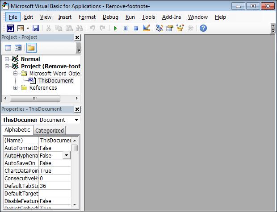Viewport: 277px width, 212px height.
Task: Click the (Name) property row
Action: tap(37, 141)
